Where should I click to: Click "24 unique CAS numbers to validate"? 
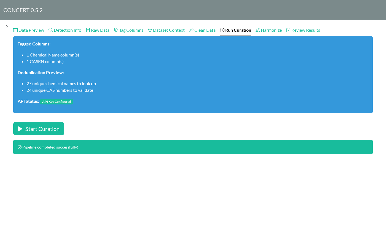60,90
